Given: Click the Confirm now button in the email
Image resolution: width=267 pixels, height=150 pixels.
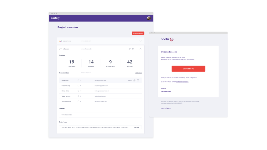Looking at the screenshot, I should coord(188,69).
